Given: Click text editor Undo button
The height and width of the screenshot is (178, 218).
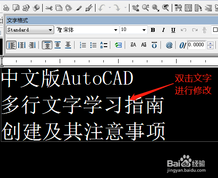Looking at the screenshot, I should 184,30.
